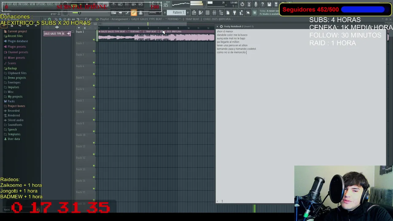Expand the Backup folder
Screen dimensions: 393x221
tap(12, 68)
